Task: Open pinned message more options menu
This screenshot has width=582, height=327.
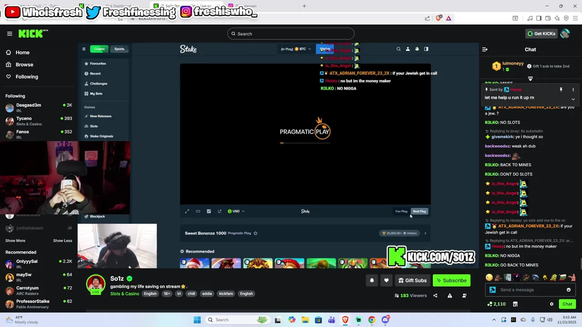Action: pos(573,89)
